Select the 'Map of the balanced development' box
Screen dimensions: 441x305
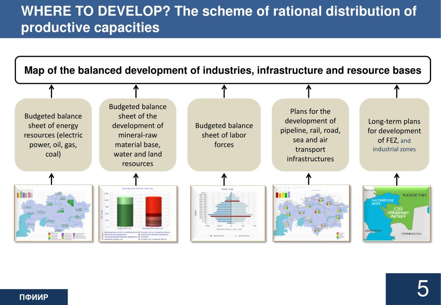(x=223, y=70)
